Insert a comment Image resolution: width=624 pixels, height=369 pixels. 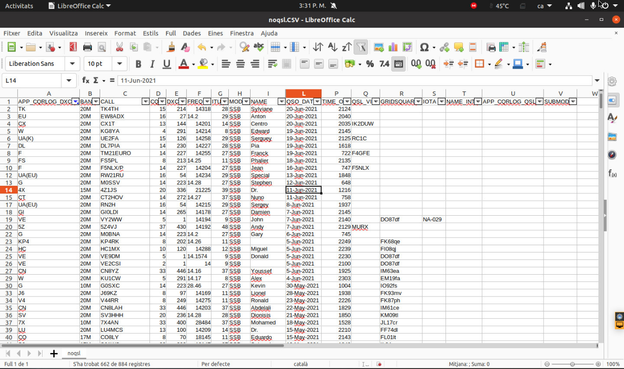point(459,47)
